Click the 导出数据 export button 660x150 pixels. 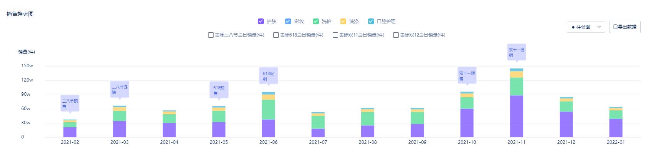click(x=625, y=27)
